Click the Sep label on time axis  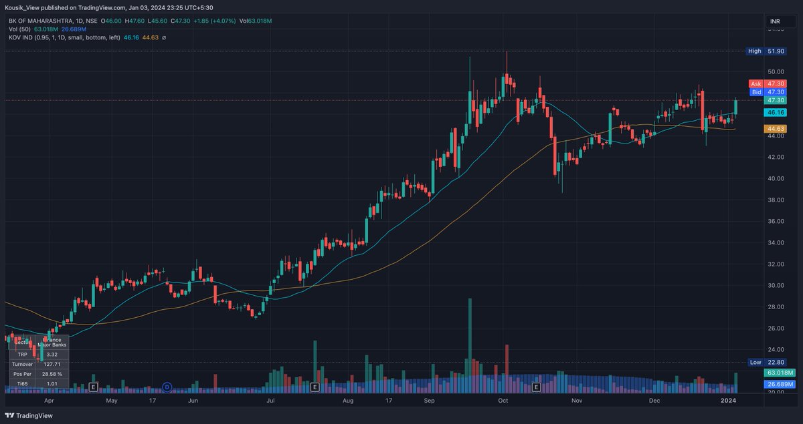tap(430, 401)
